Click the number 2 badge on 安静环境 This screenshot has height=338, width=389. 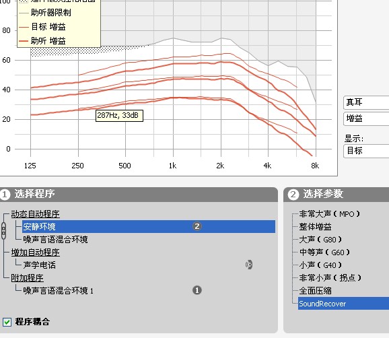tap(197, 226)
